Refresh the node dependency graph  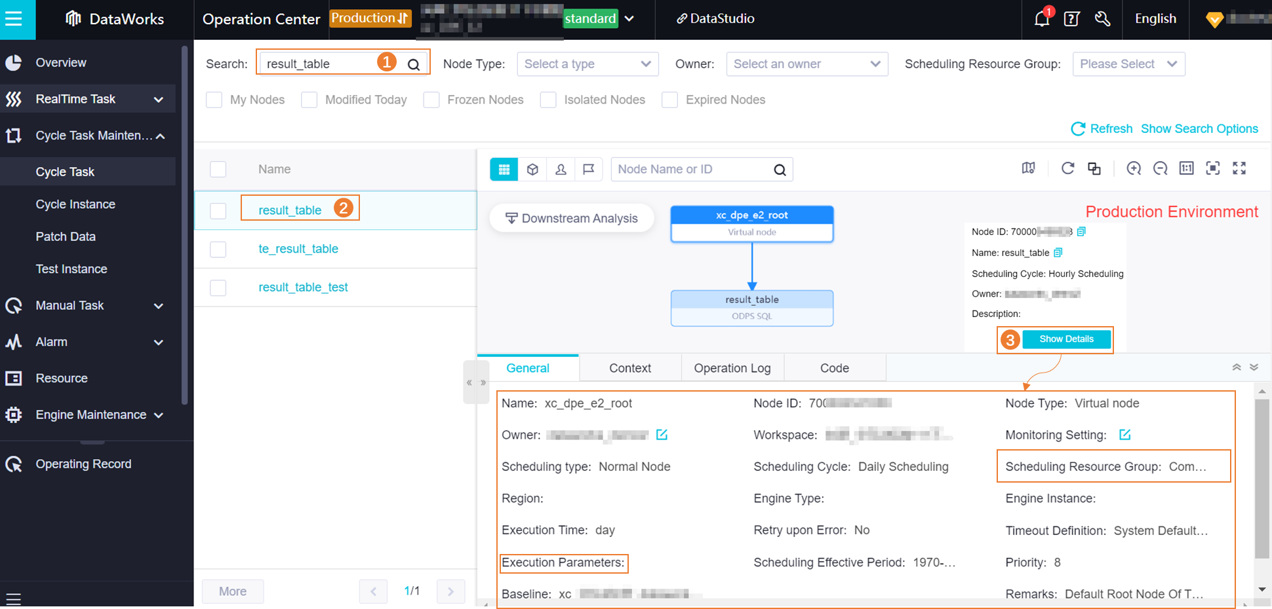(x=1067, y=168)
